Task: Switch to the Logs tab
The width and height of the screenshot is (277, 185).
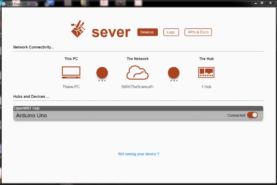Action: pos(171,32)
